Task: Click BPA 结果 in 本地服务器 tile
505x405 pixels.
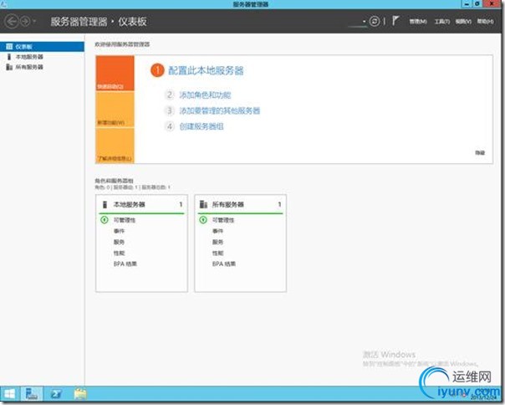Action: 125,264
